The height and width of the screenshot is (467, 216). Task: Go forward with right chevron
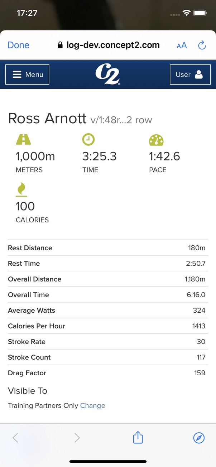click(x=77, y=437)
